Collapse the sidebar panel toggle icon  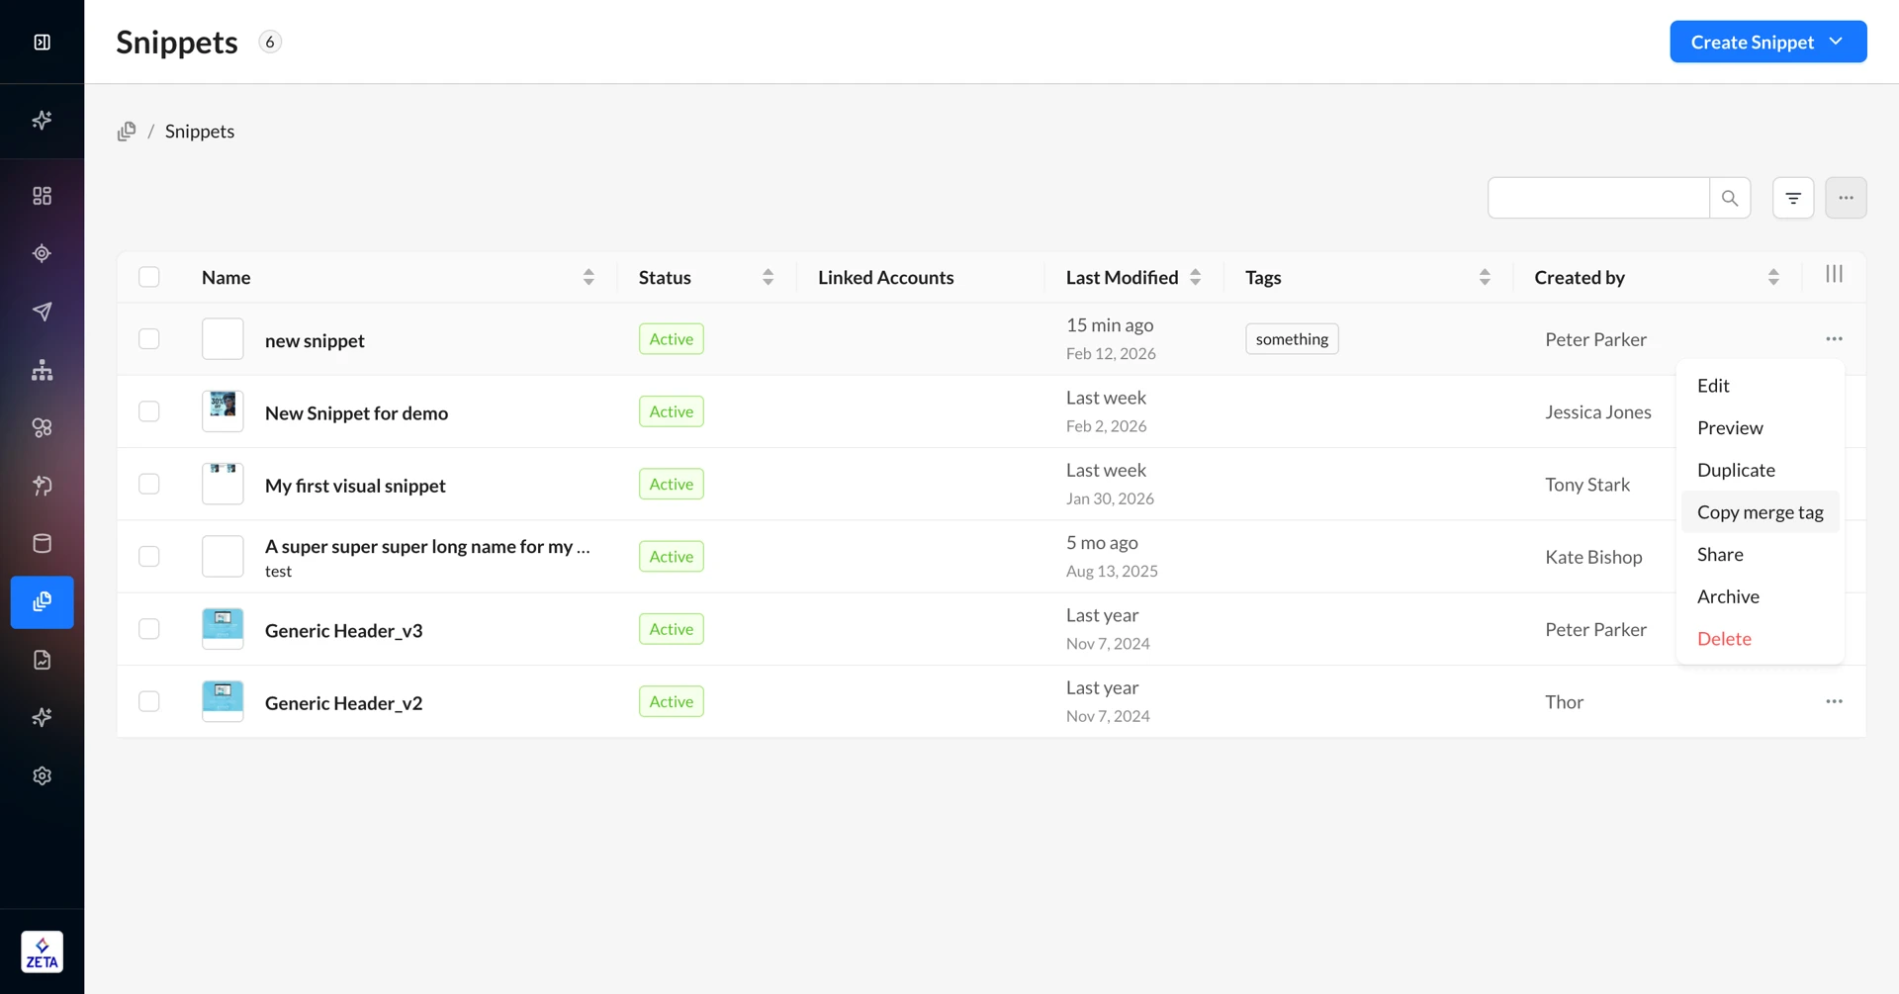(x=42, y=42)
